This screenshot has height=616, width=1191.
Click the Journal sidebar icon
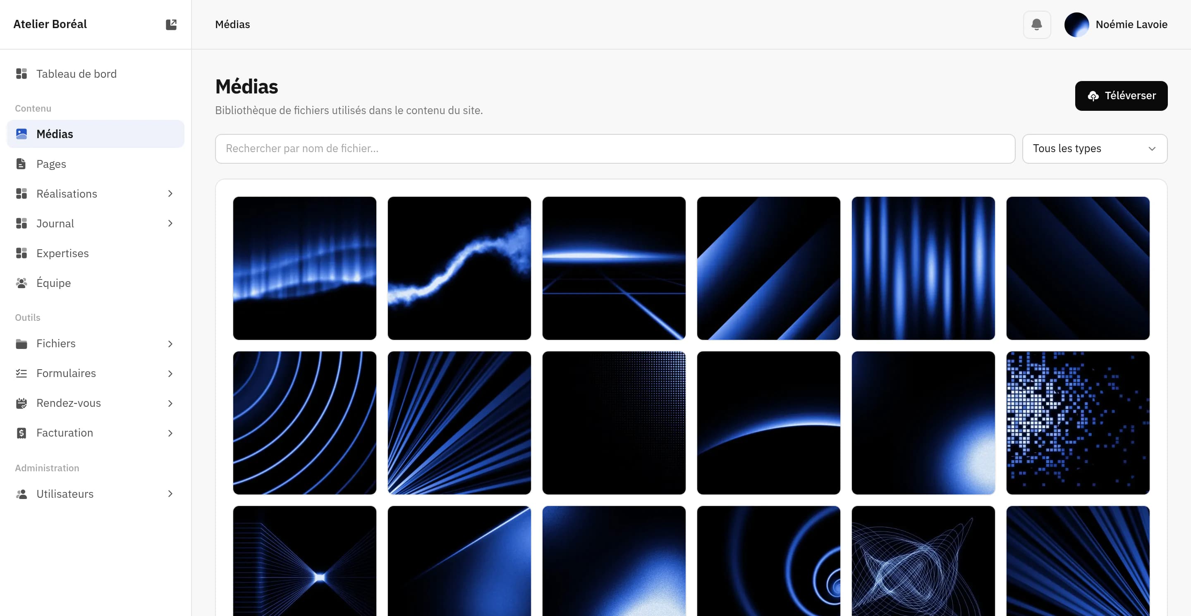tap(21, 224)
